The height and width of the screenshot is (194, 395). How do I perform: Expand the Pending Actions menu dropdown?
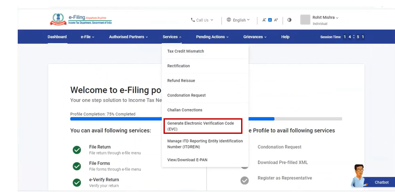(x=212, y=37)
